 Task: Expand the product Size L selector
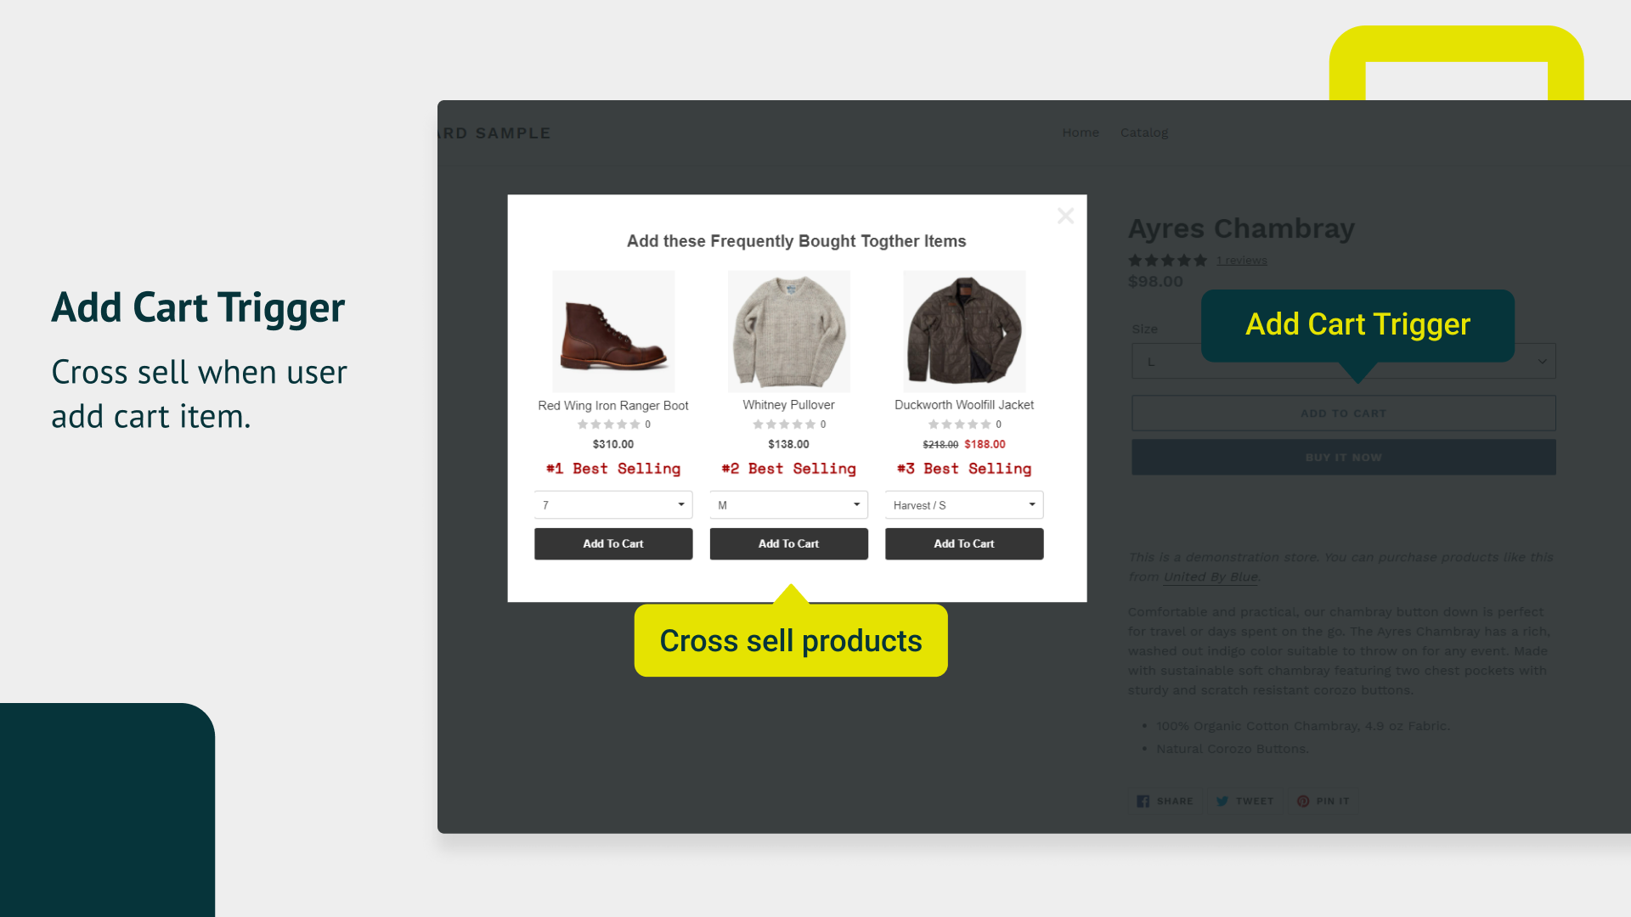(1344, 361)
